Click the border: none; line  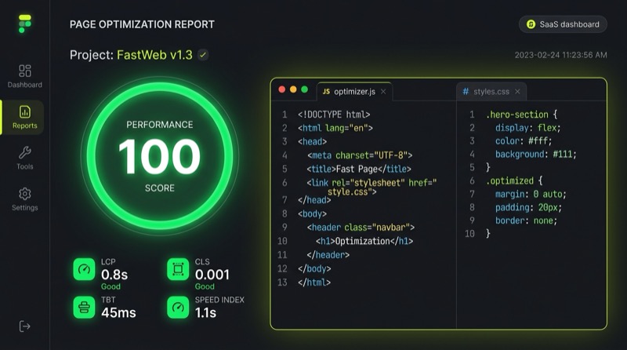coord(526,221)
